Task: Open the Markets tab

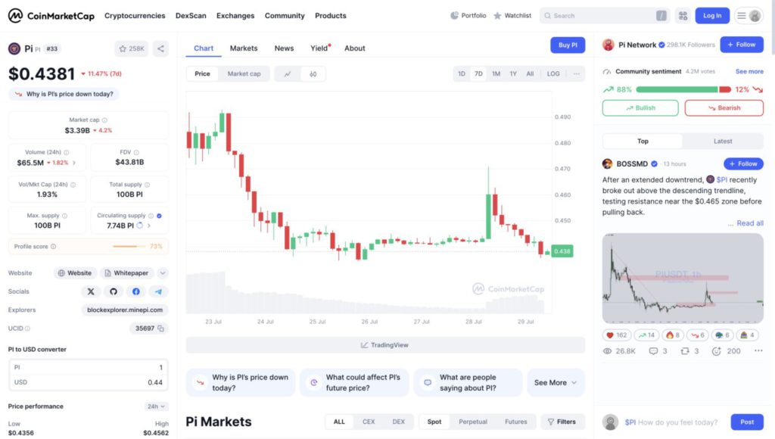Action: click(244, 48)
